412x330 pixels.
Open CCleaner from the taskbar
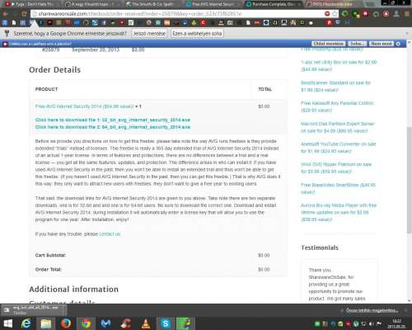pos(126,323)
